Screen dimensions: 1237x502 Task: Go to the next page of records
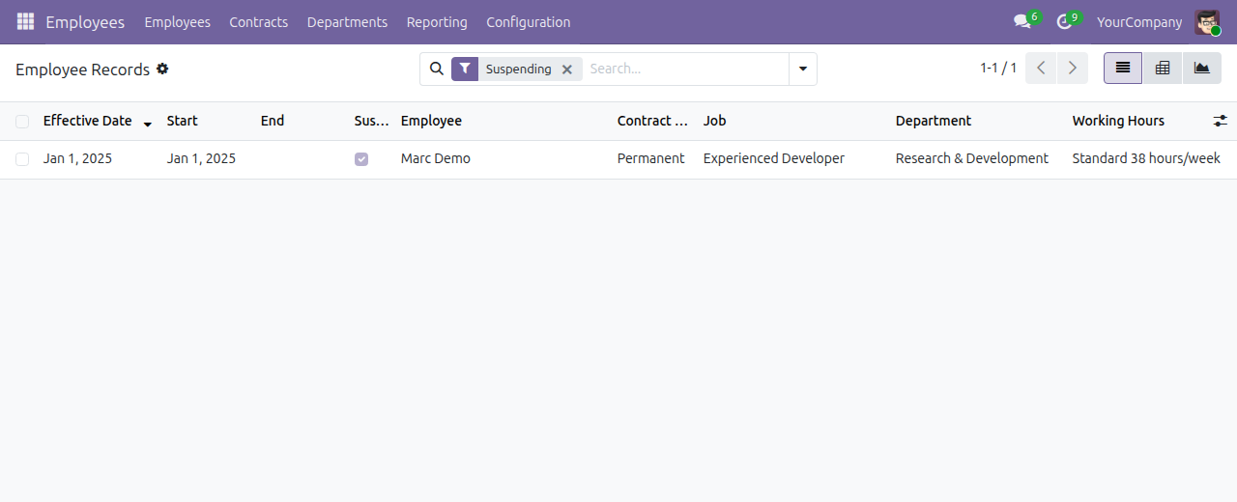[1073, 69]
